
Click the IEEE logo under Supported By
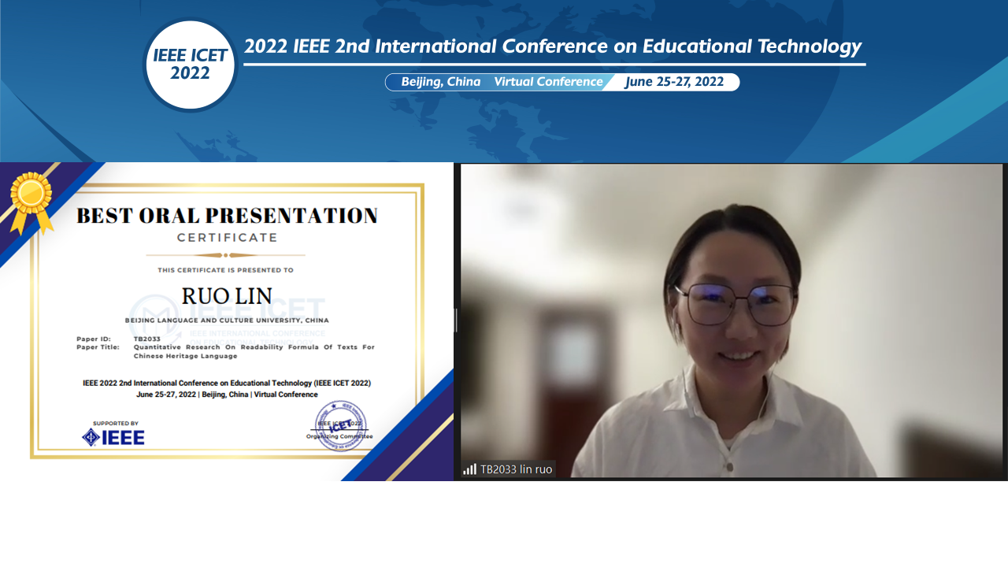pyautogui.click(x=113, y=437)
